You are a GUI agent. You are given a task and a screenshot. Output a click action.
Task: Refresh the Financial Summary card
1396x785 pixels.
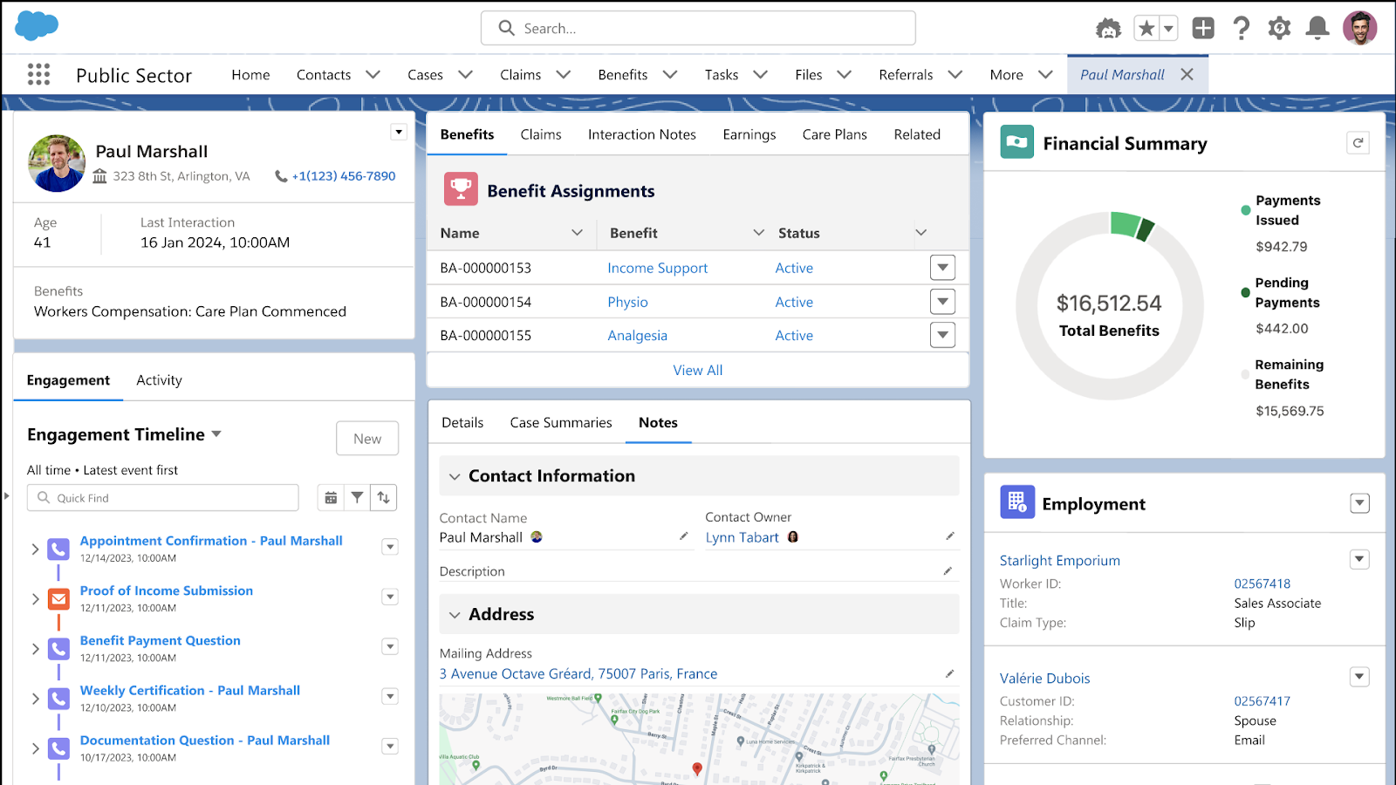1358,143
